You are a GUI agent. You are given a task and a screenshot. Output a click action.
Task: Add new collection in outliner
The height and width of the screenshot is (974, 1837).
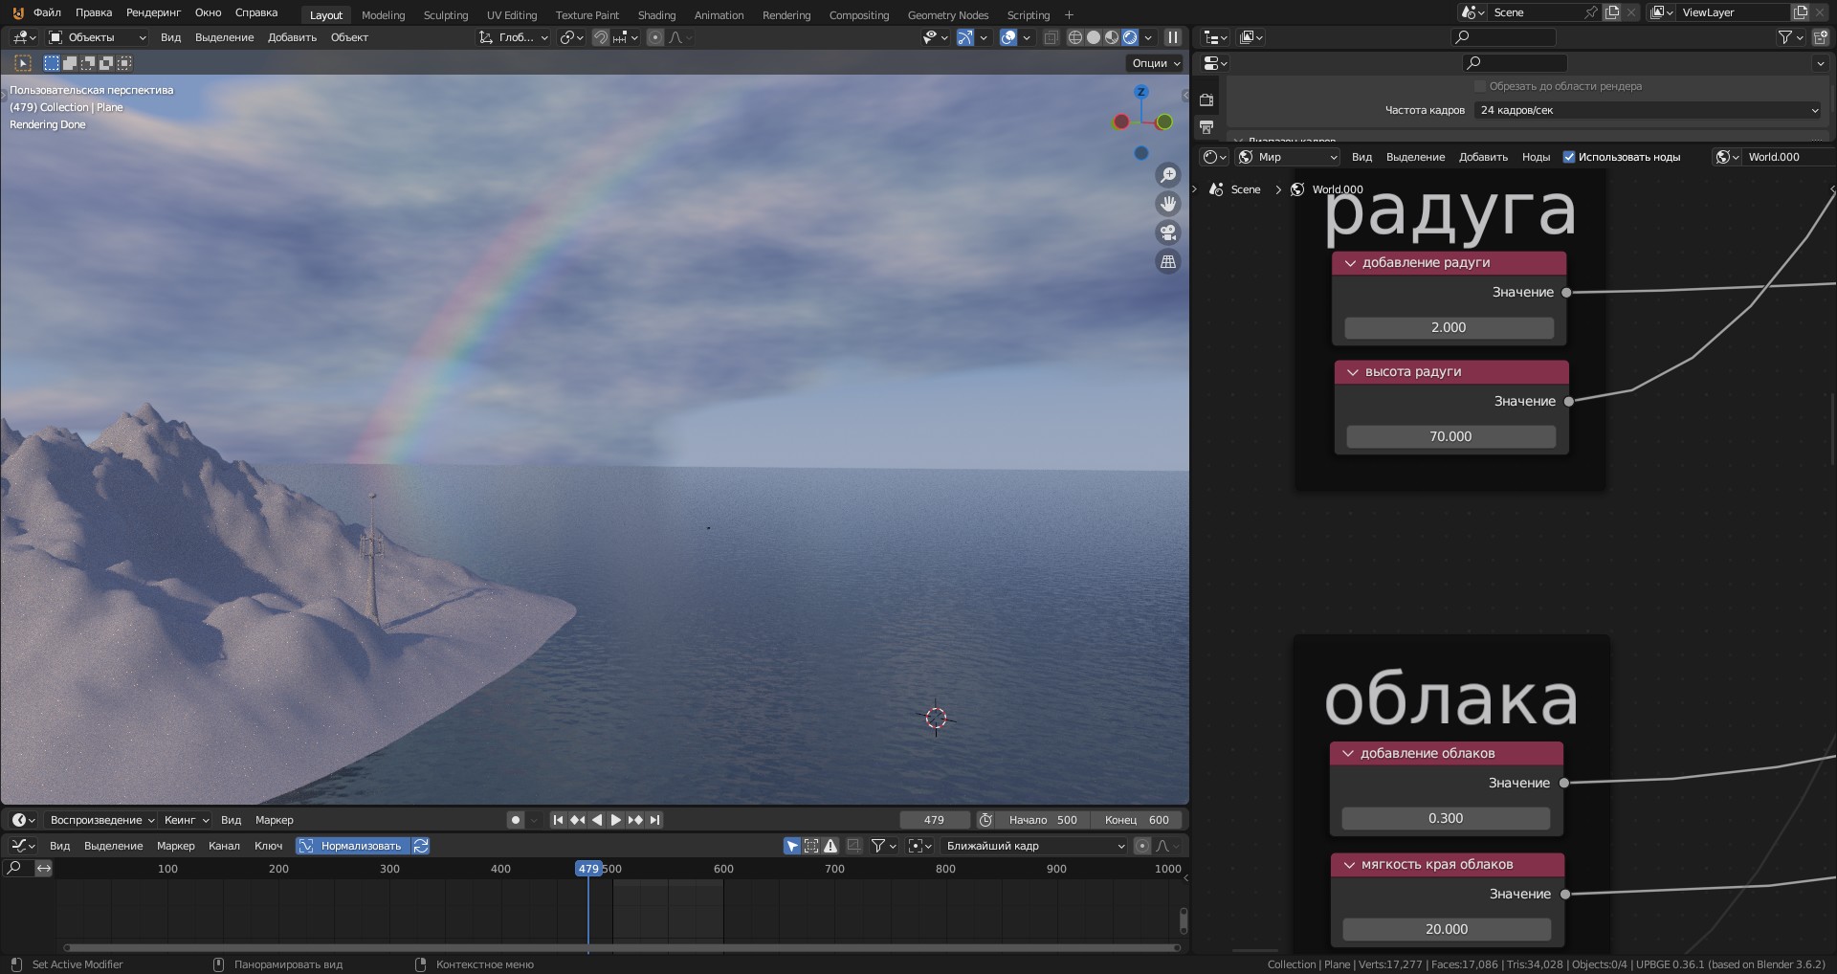[x=1820, y=37]
